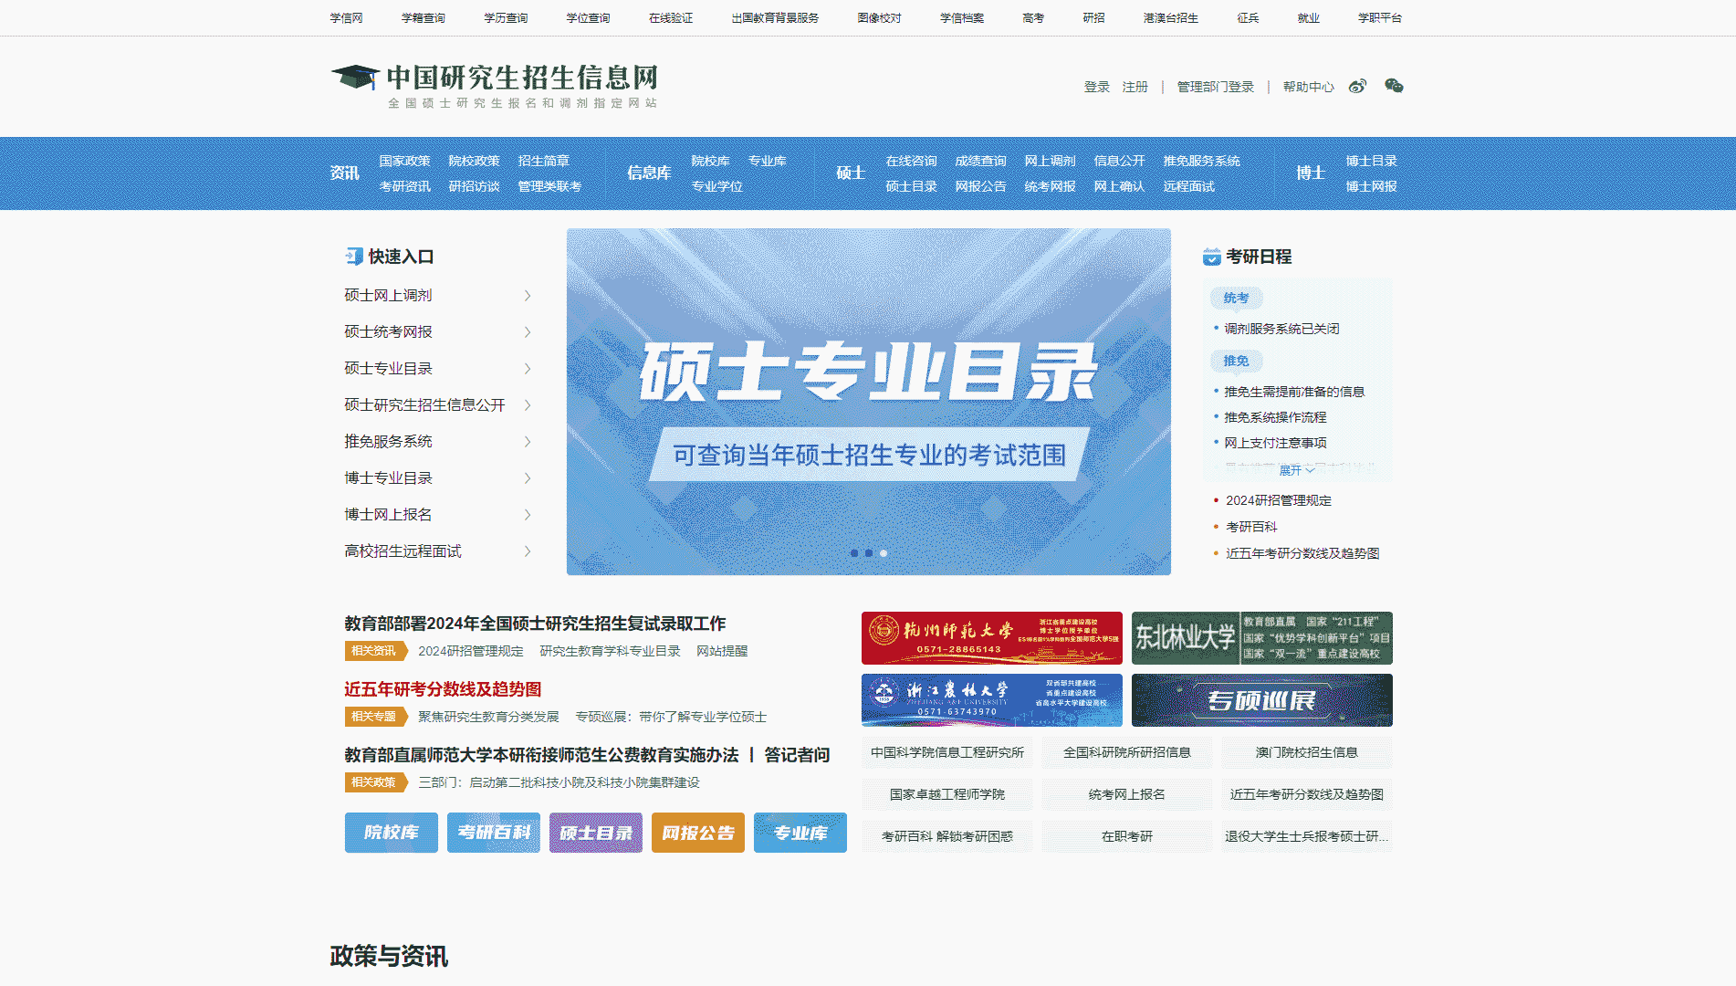Open headline 教育部部署2024年全国硕士研究生招生复试录取工作
The image size is (1736, 986).
535,624
